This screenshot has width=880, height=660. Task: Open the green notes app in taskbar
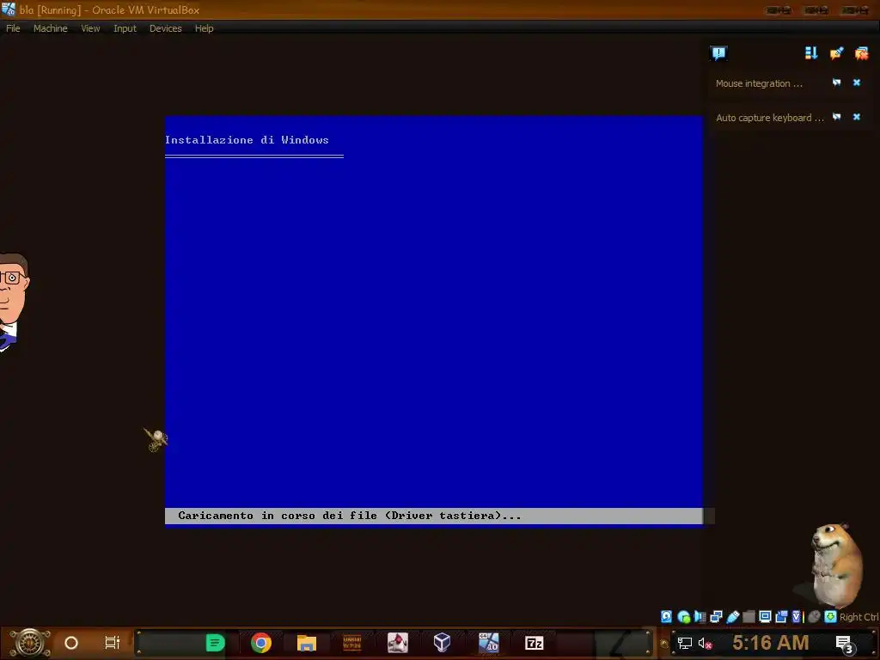click(215, 643)
